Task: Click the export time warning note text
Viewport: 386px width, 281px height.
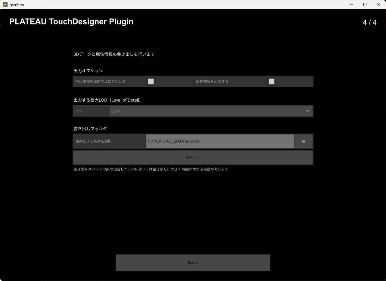Action: (151, 169)
